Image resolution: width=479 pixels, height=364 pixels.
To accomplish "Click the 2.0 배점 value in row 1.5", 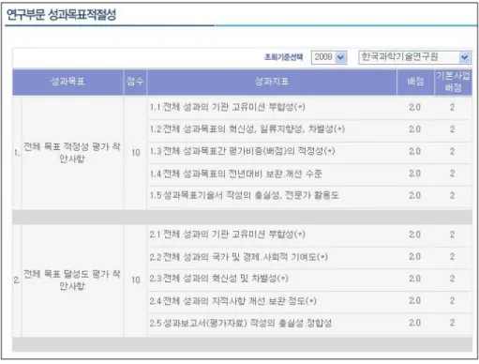I will (414, 196).
